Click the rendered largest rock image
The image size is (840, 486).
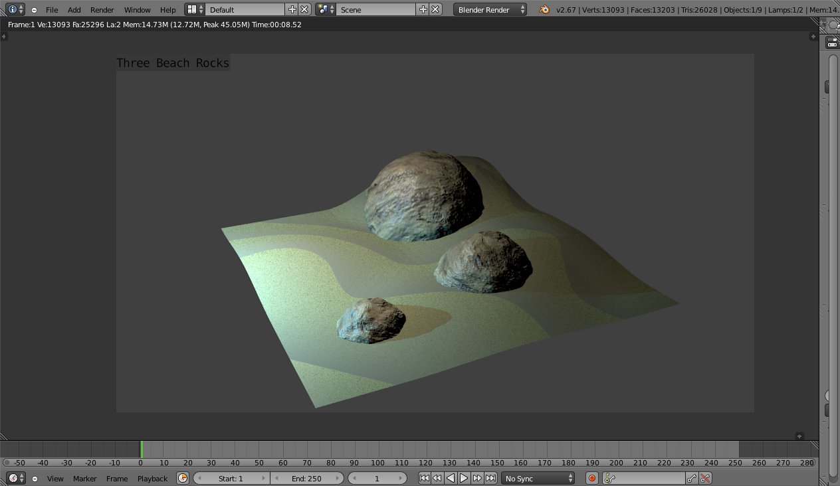[x=423, y=195]
